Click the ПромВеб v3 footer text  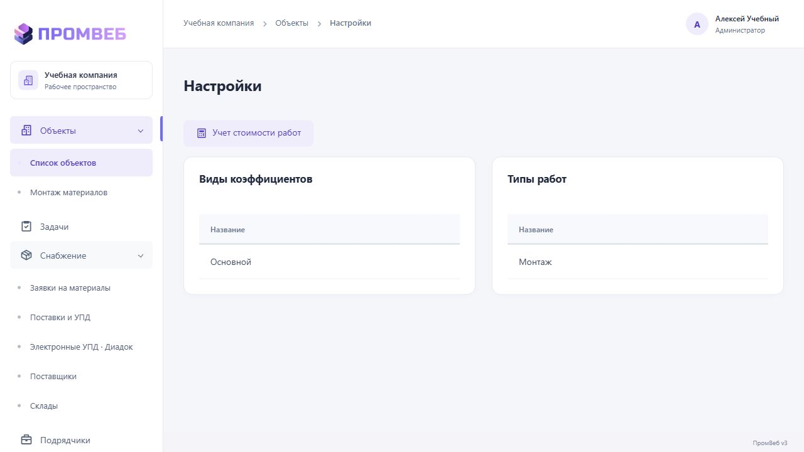tap(770, 443)
